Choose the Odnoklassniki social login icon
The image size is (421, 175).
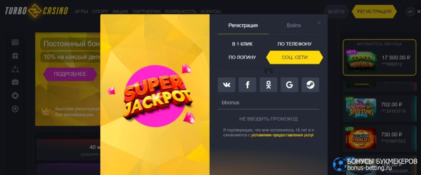[268, 85]
